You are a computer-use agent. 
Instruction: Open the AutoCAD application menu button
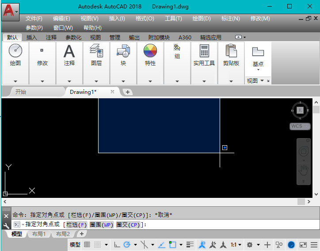click(10, 11)
